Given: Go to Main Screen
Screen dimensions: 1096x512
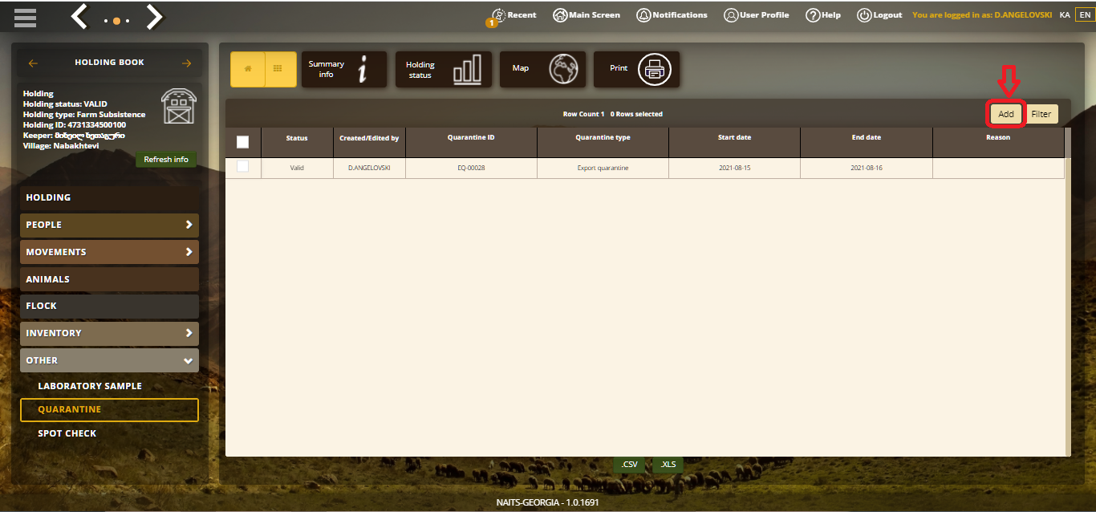Looking at the screenshot, I should point(587,15).
